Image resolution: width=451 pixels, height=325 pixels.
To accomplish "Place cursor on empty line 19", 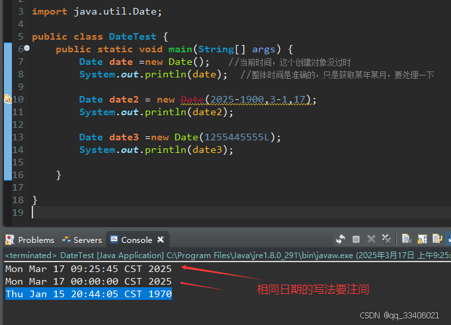I will coord(240,212).
